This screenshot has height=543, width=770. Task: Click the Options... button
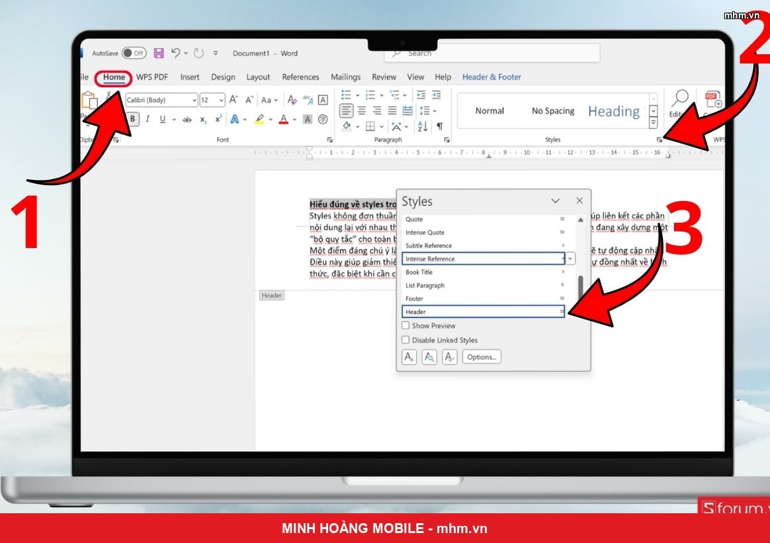[x=482, y=357]
